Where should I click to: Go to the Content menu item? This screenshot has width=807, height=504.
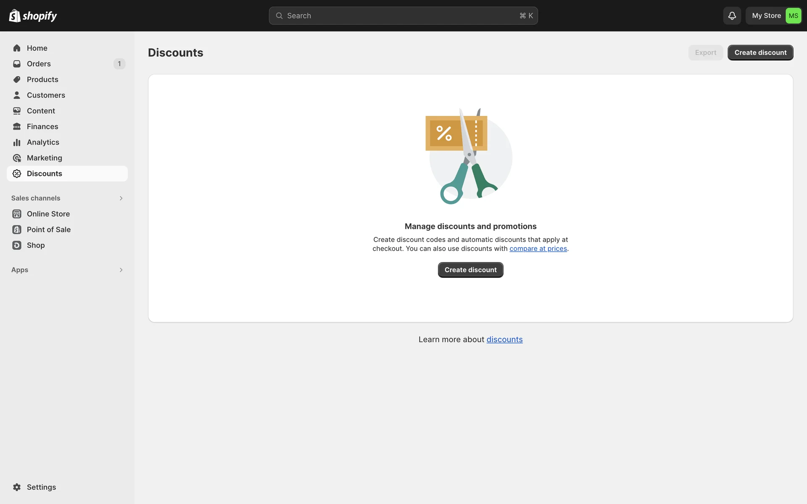tap(41, 111)
